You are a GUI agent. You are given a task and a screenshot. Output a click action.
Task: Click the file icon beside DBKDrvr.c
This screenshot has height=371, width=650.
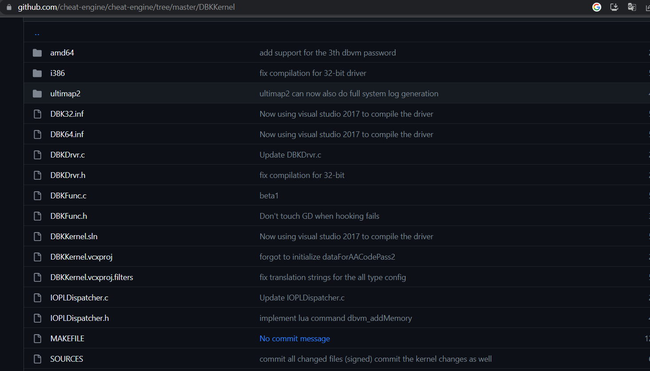point(38,155)
